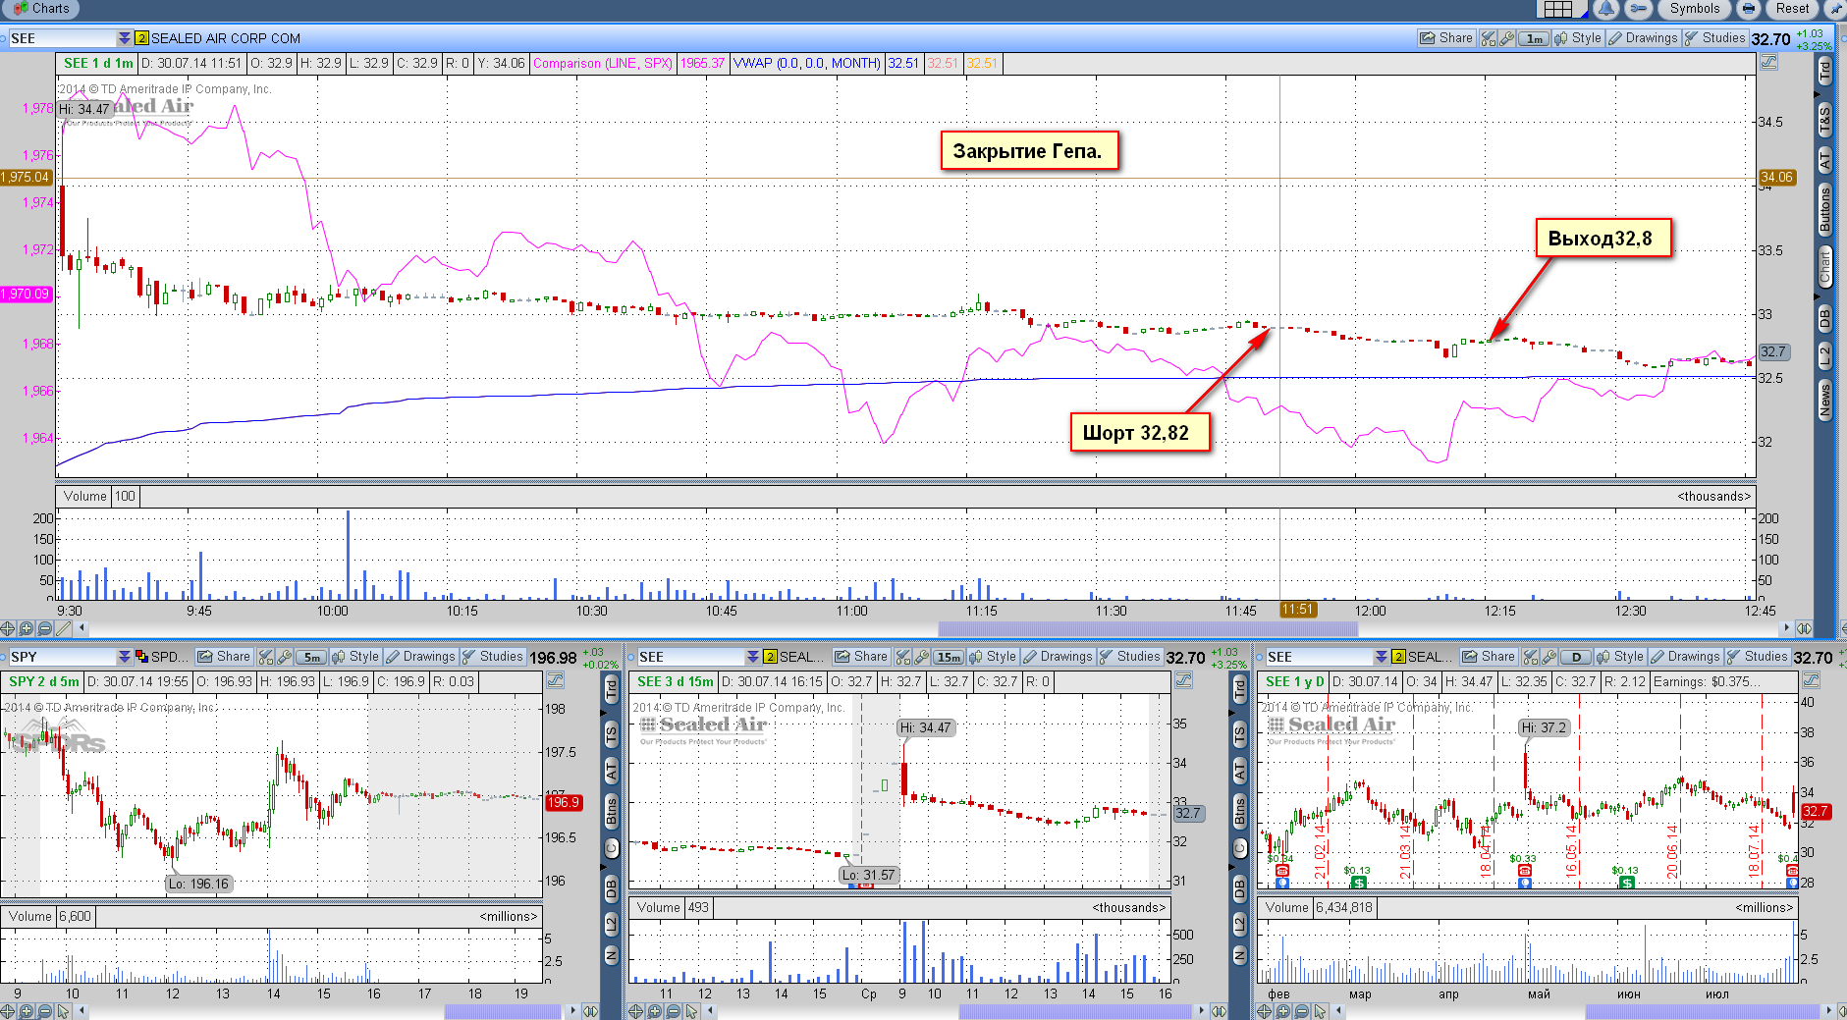This screenshot has height=1020, width=1847.
Task: Click first green dividend $ marker in daily chart
Action: click(x=1358, y=883)
